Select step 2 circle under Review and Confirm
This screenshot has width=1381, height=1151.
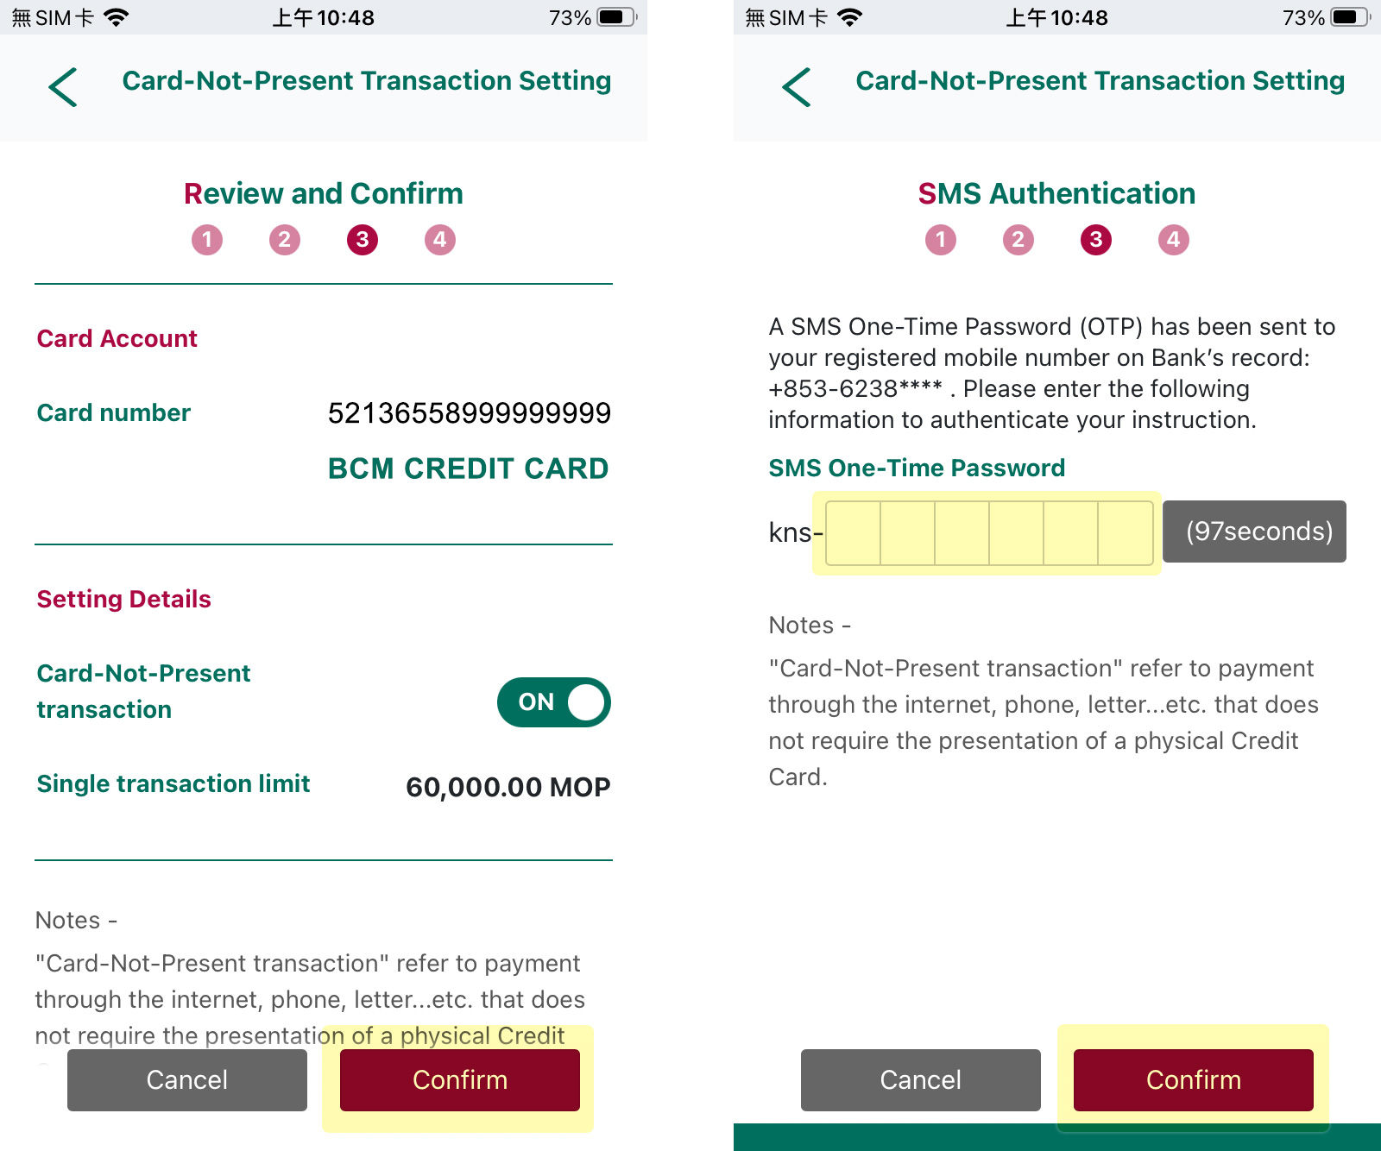(x=285, y=240)
